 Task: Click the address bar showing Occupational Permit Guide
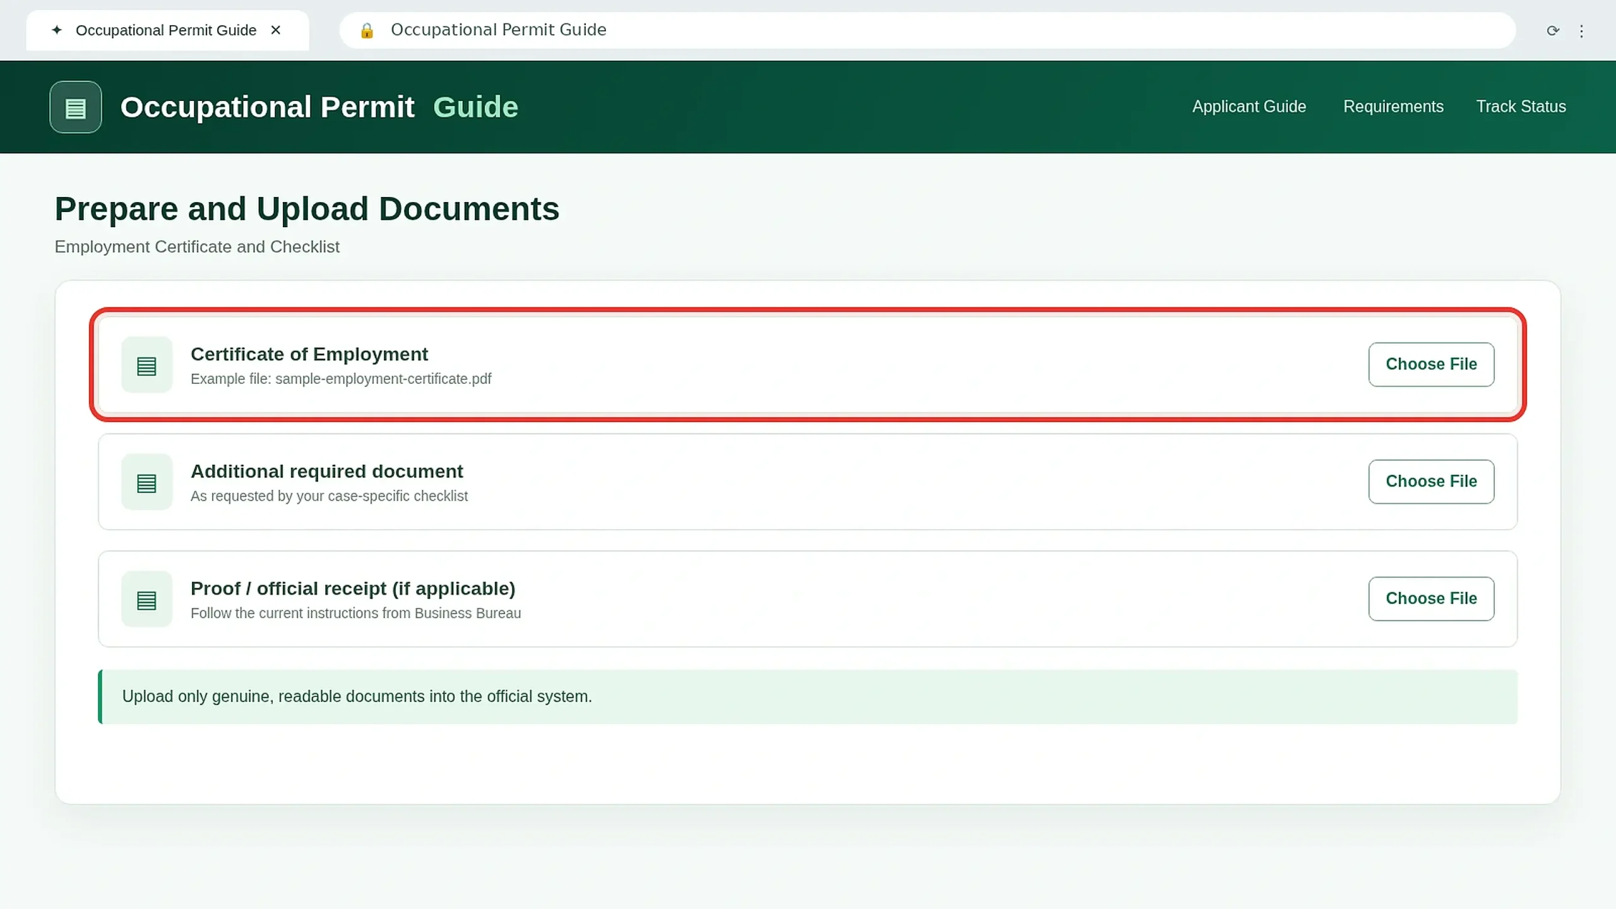tap(927, 30)
